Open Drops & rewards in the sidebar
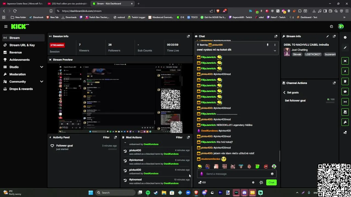The height and width of the screenshot is (197, 351). 23,89
